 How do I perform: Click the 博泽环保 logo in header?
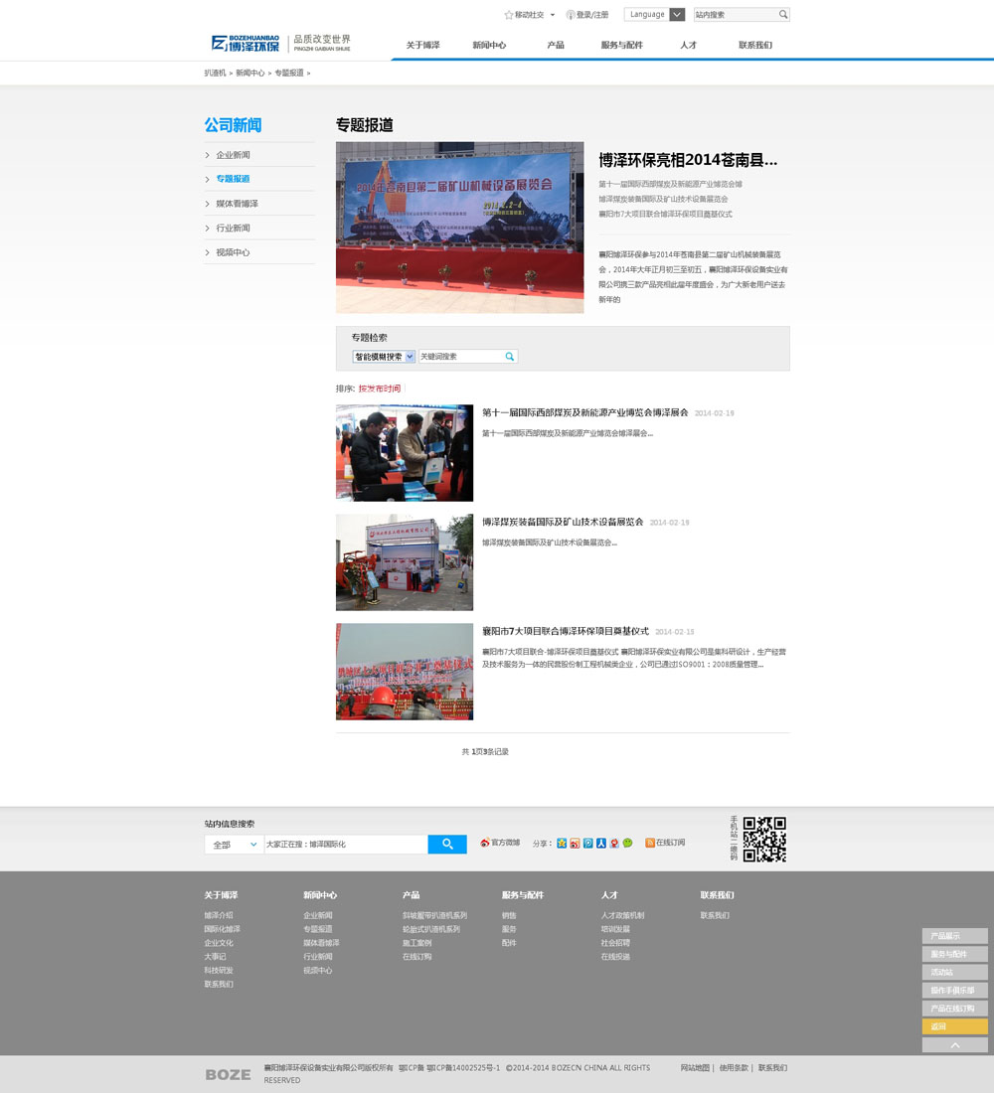coord(246,44)
